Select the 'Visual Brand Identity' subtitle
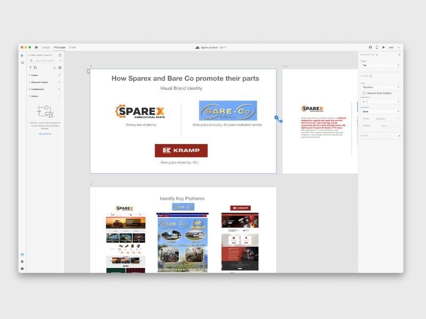 point(181,88)
